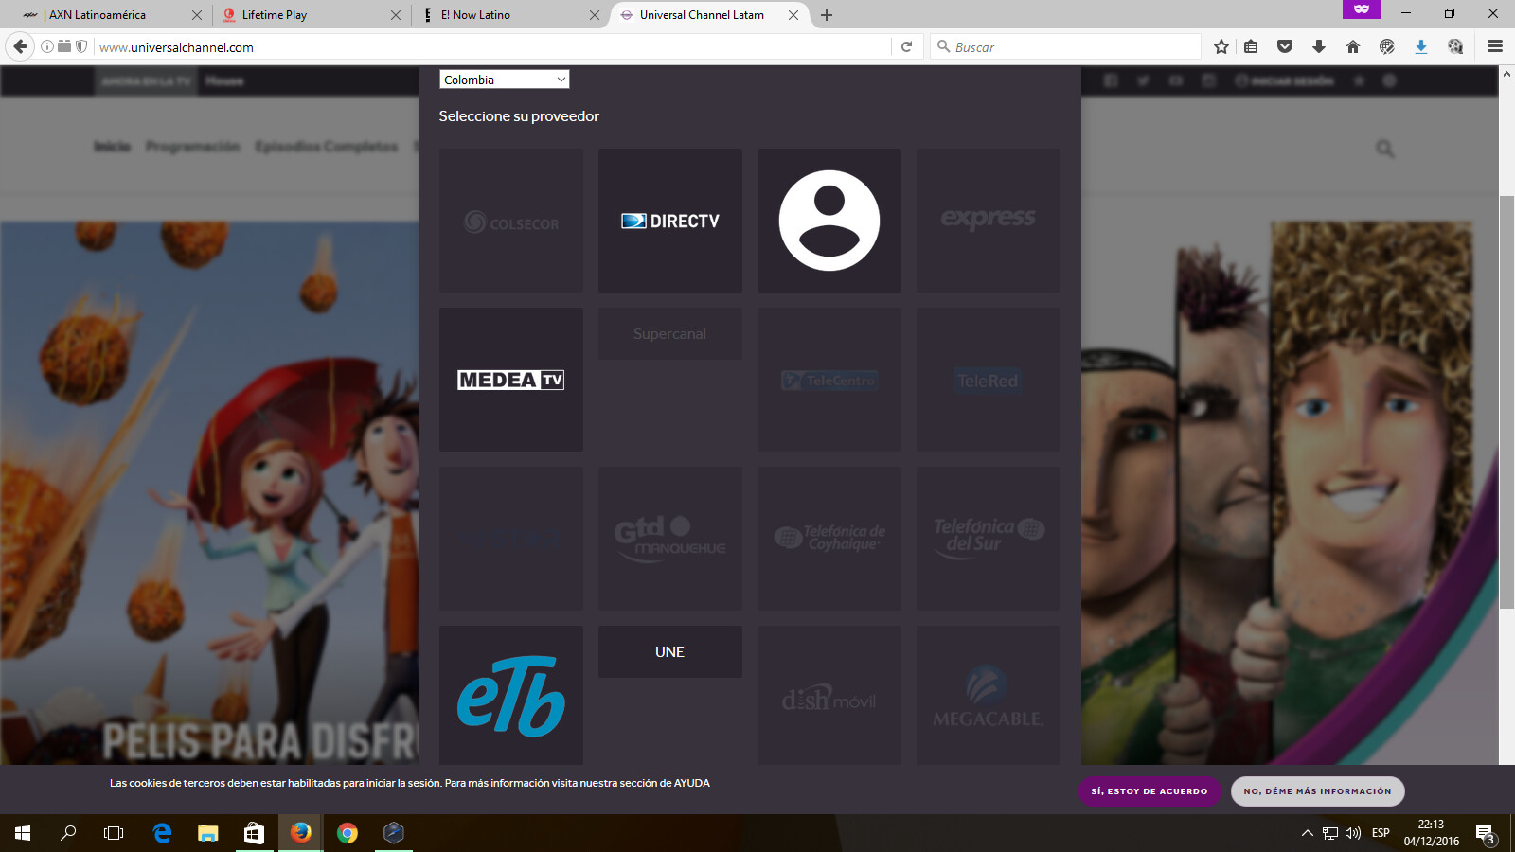
Task: Click No, déme más información button
Action: [1318, 791]
